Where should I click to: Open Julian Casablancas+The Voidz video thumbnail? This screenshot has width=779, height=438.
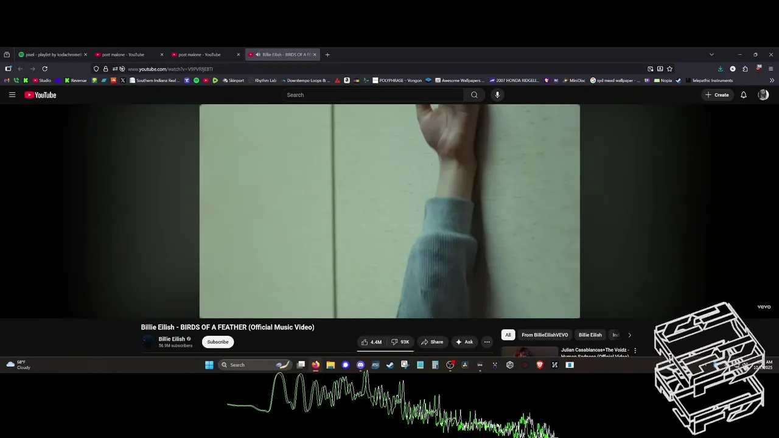pos(529,352)
